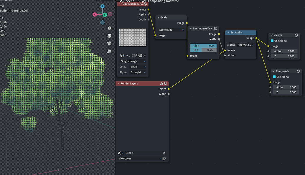Click the Low value slider in Luminance Key
305x175 pixels.
(203, 50)
